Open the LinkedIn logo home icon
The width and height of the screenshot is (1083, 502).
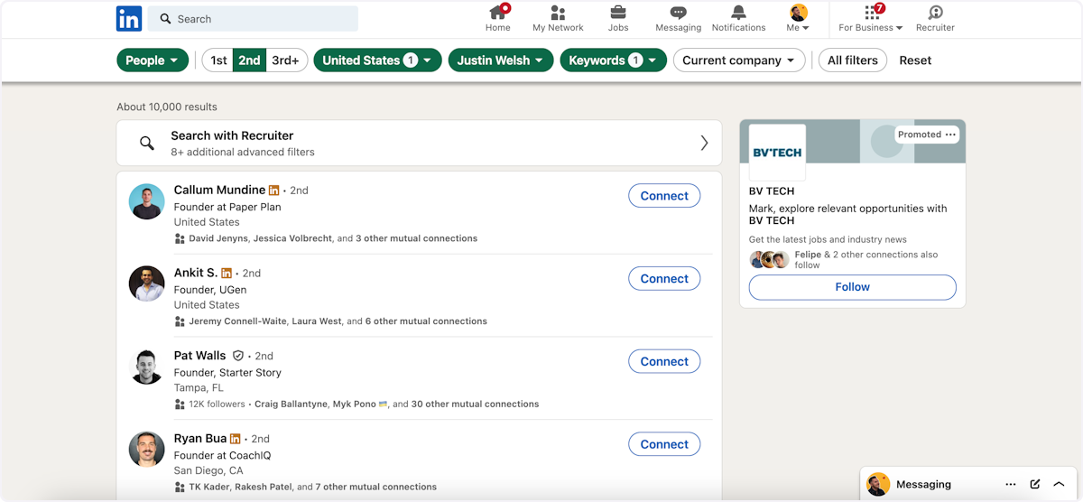pyautogui.click(x=129, y=19)
